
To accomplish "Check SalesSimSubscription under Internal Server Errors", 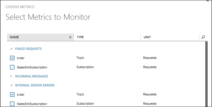I will tap(12, 104).
